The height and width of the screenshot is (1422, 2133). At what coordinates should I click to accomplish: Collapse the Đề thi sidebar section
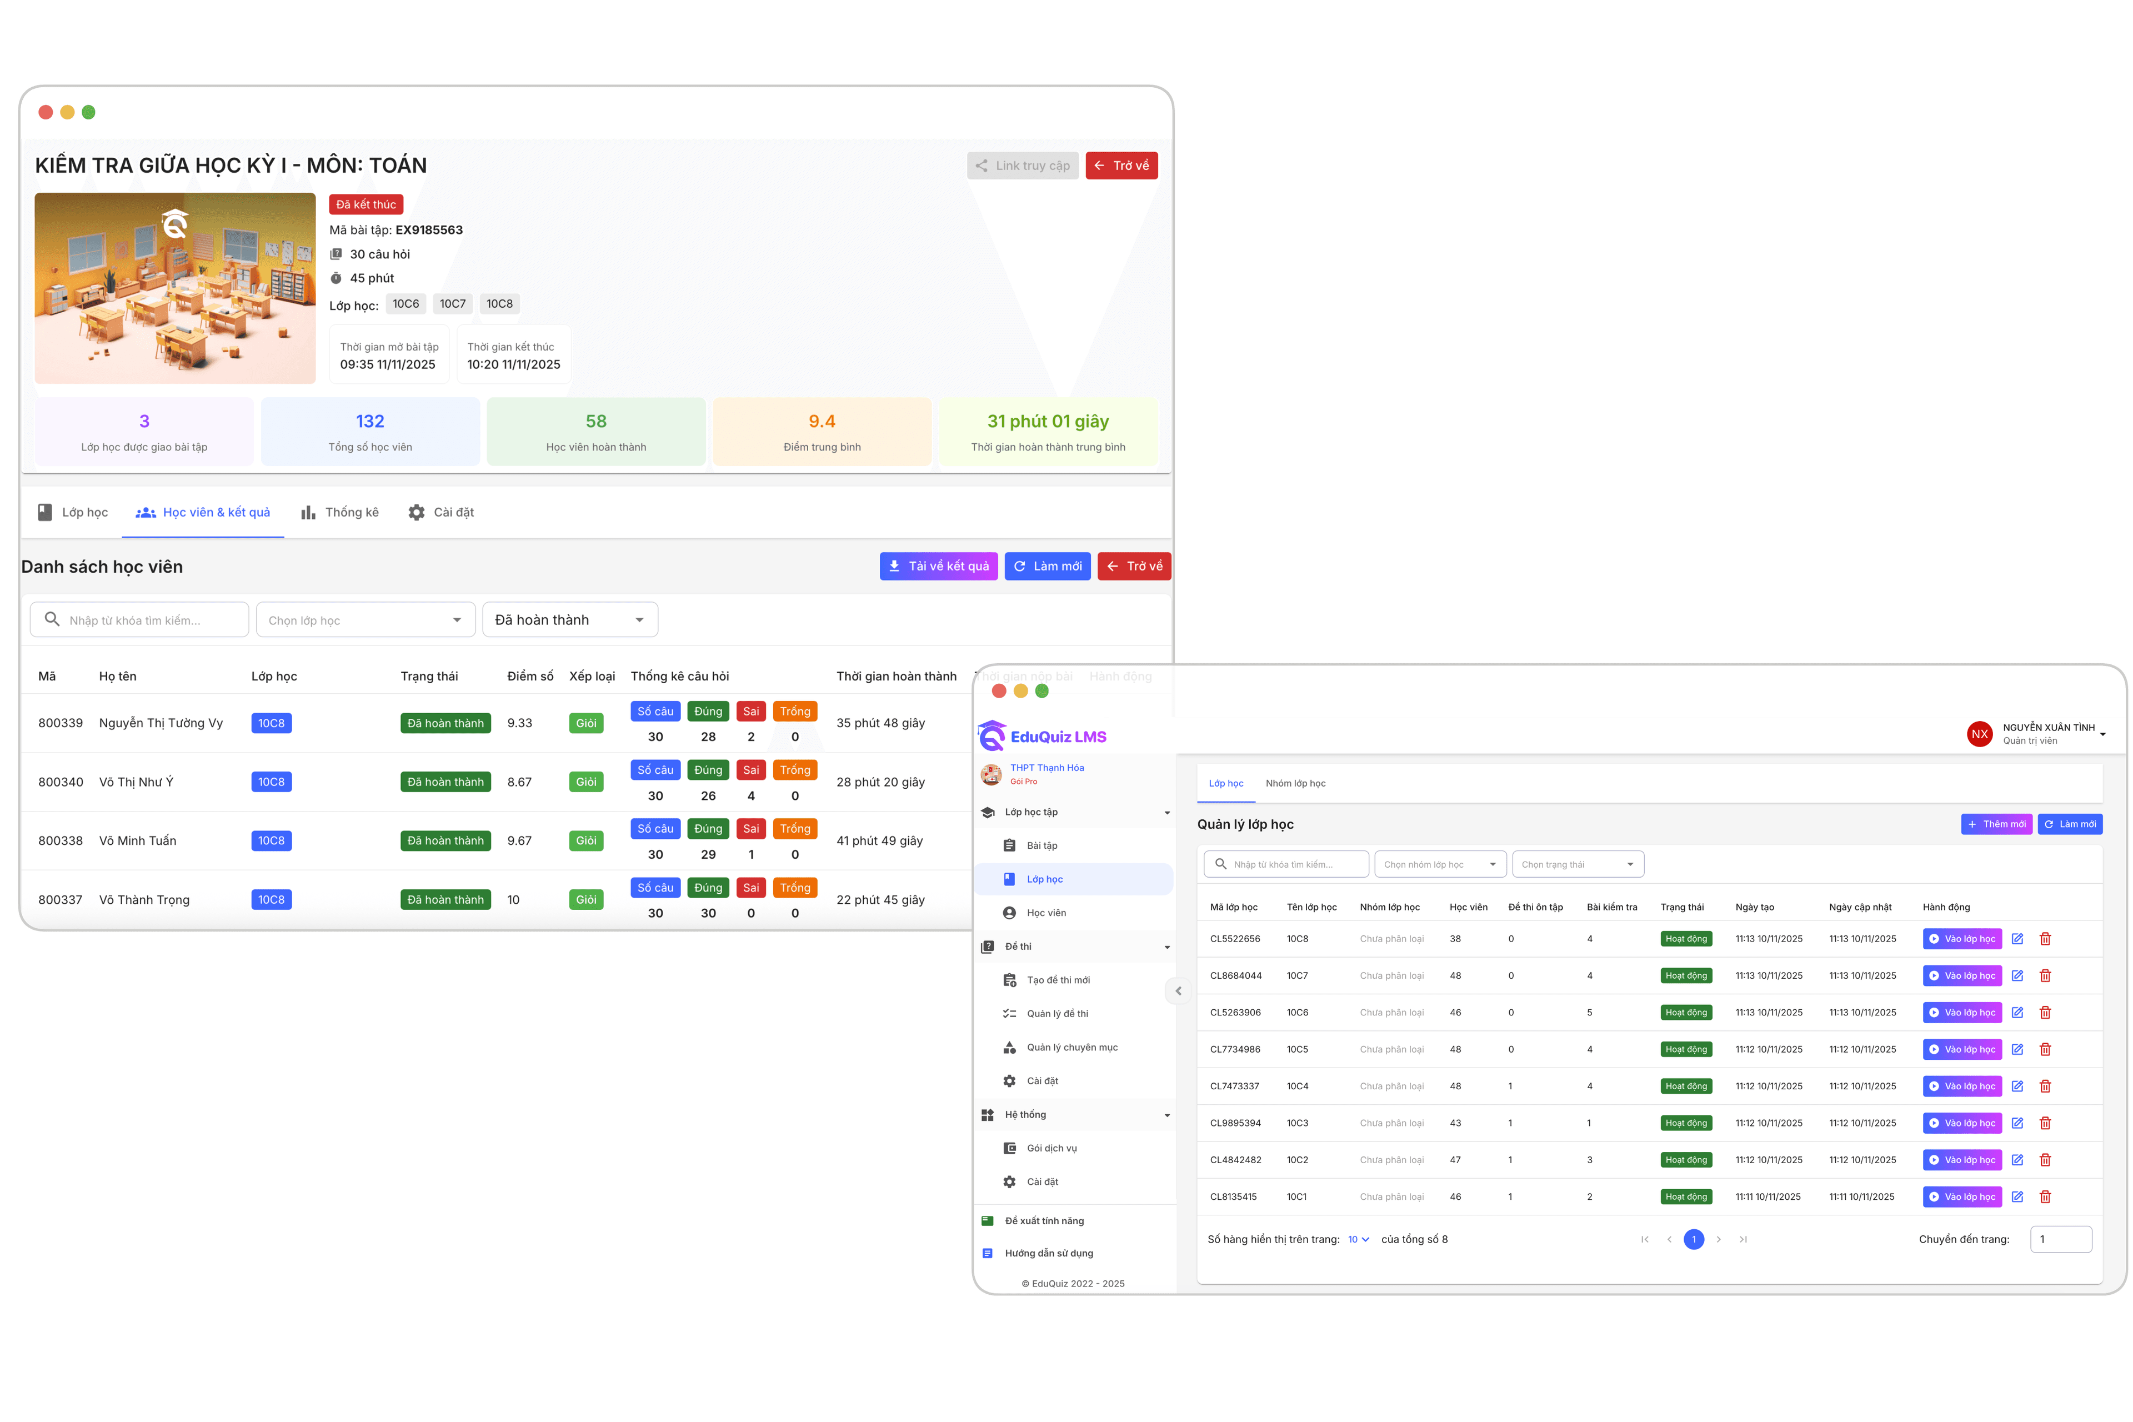[x=1166, y=947]
